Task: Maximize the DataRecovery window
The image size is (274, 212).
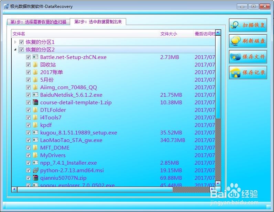Action: [253, 7]
